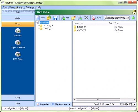Expand the Non-bootable options dropdown
138x112 pixels.
click(x=70, y=104)
